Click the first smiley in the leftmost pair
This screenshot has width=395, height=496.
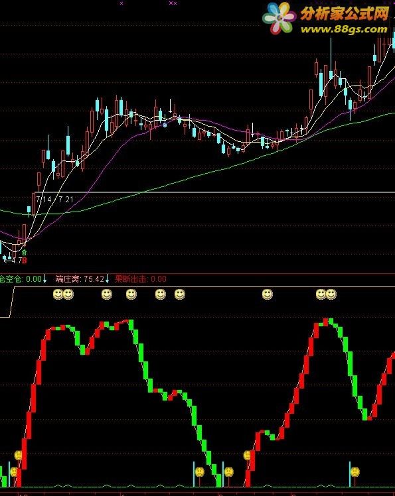tap(58, 294)
